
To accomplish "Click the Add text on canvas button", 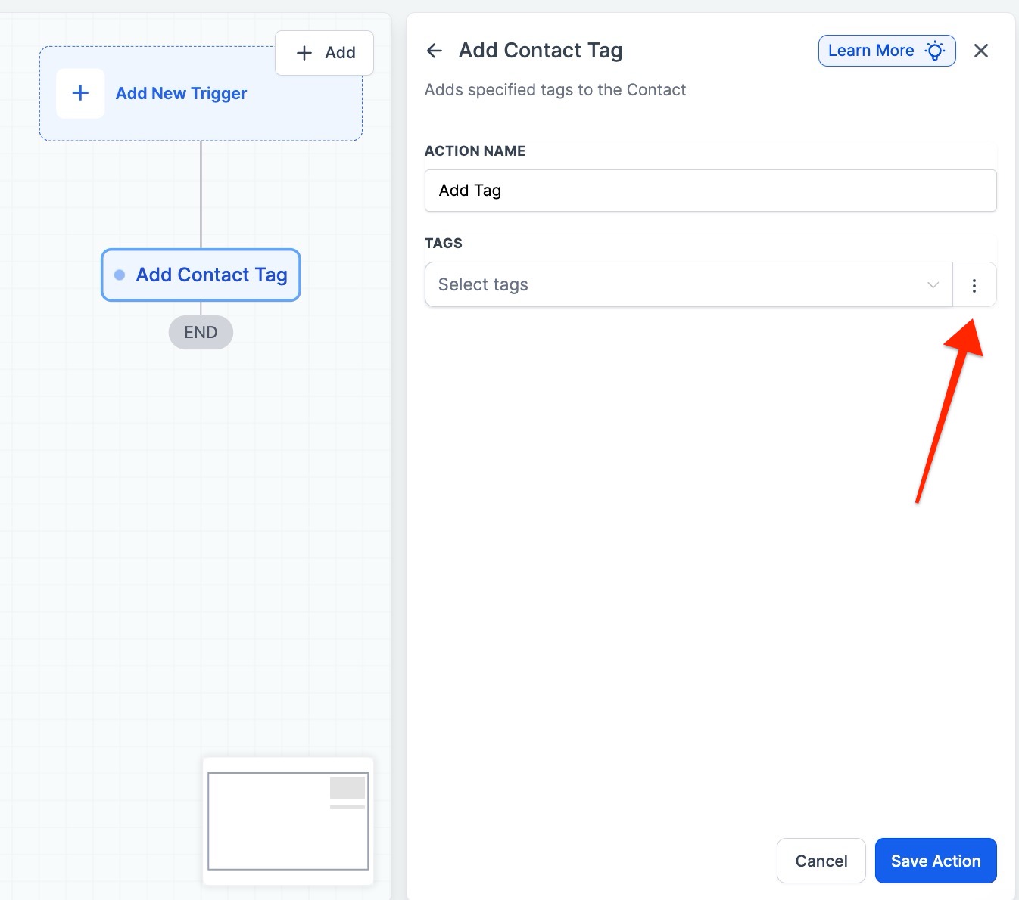I will pyautogui.click(x=340, y=53).
